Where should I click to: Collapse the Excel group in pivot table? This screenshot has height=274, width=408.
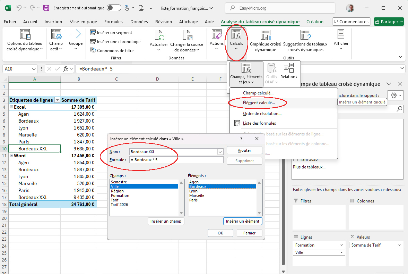click(11, 107)
